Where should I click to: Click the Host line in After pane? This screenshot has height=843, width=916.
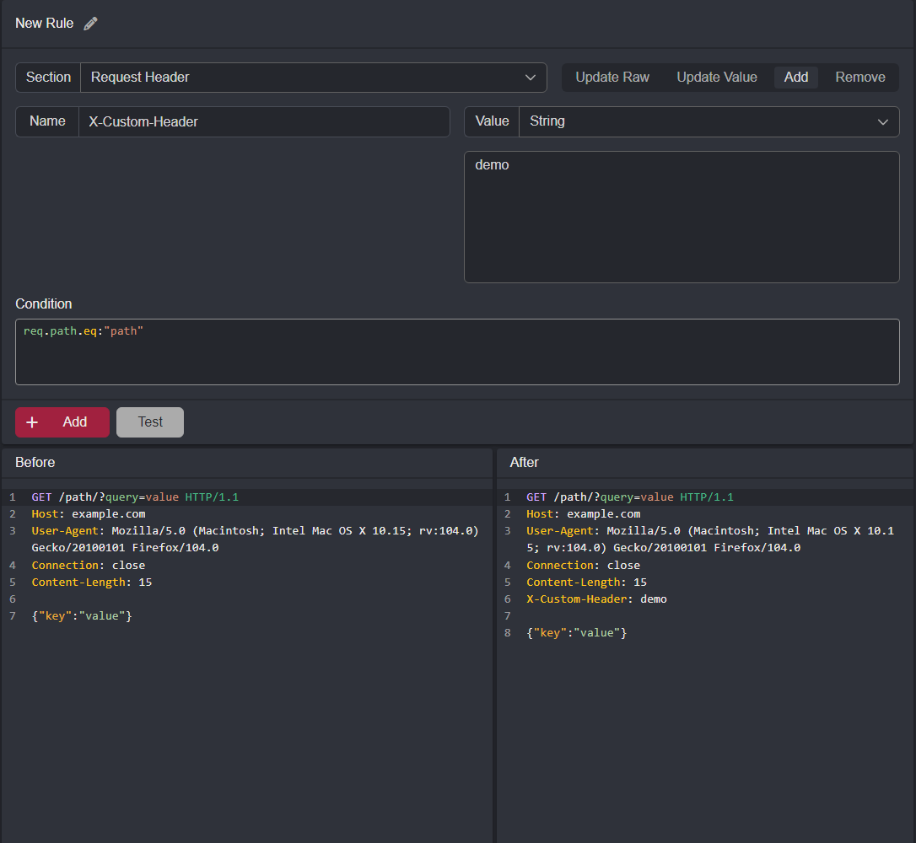point(583,513)
